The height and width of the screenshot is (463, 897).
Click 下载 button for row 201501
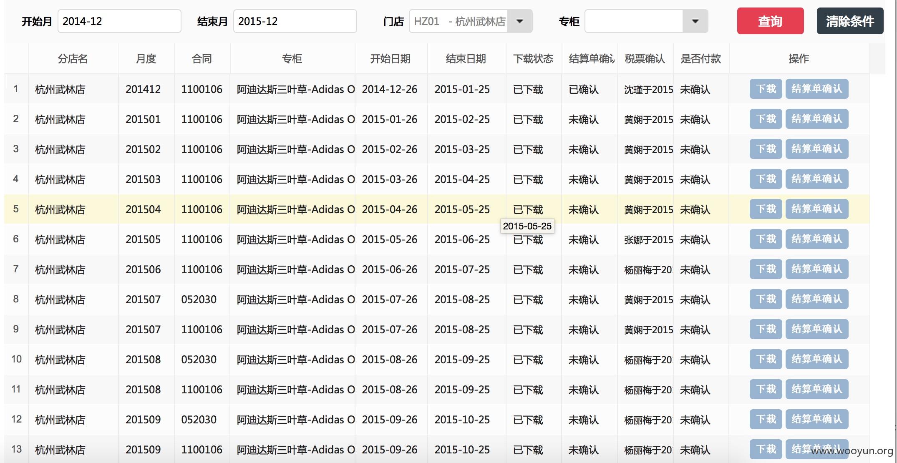766,119
